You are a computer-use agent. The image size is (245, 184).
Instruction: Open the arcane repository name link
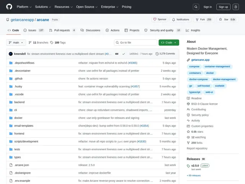(43, 20)
